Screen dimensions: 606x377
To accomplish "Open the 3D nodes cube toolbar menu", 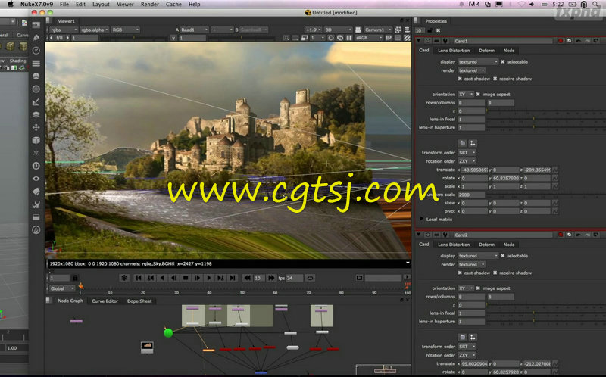I will click(x=36, y=140).
